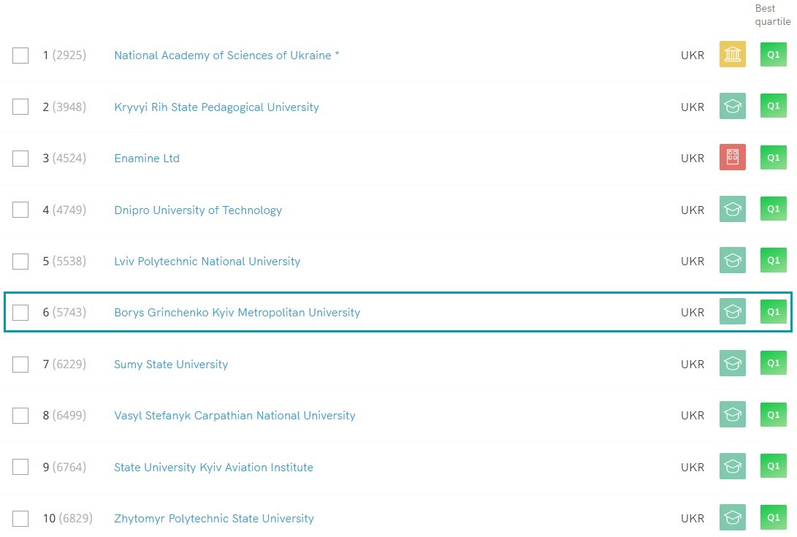The height and width of the screenshot is (537, 797).
Task: Check the box for National Academy of Sciences
Action: (x=20, y=56)
